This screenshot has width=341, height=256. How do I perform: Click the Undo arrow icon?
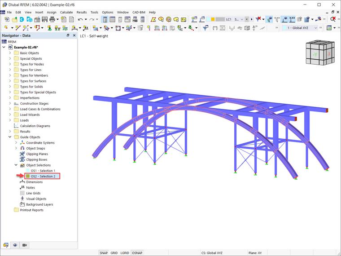(x=80, y=19)
